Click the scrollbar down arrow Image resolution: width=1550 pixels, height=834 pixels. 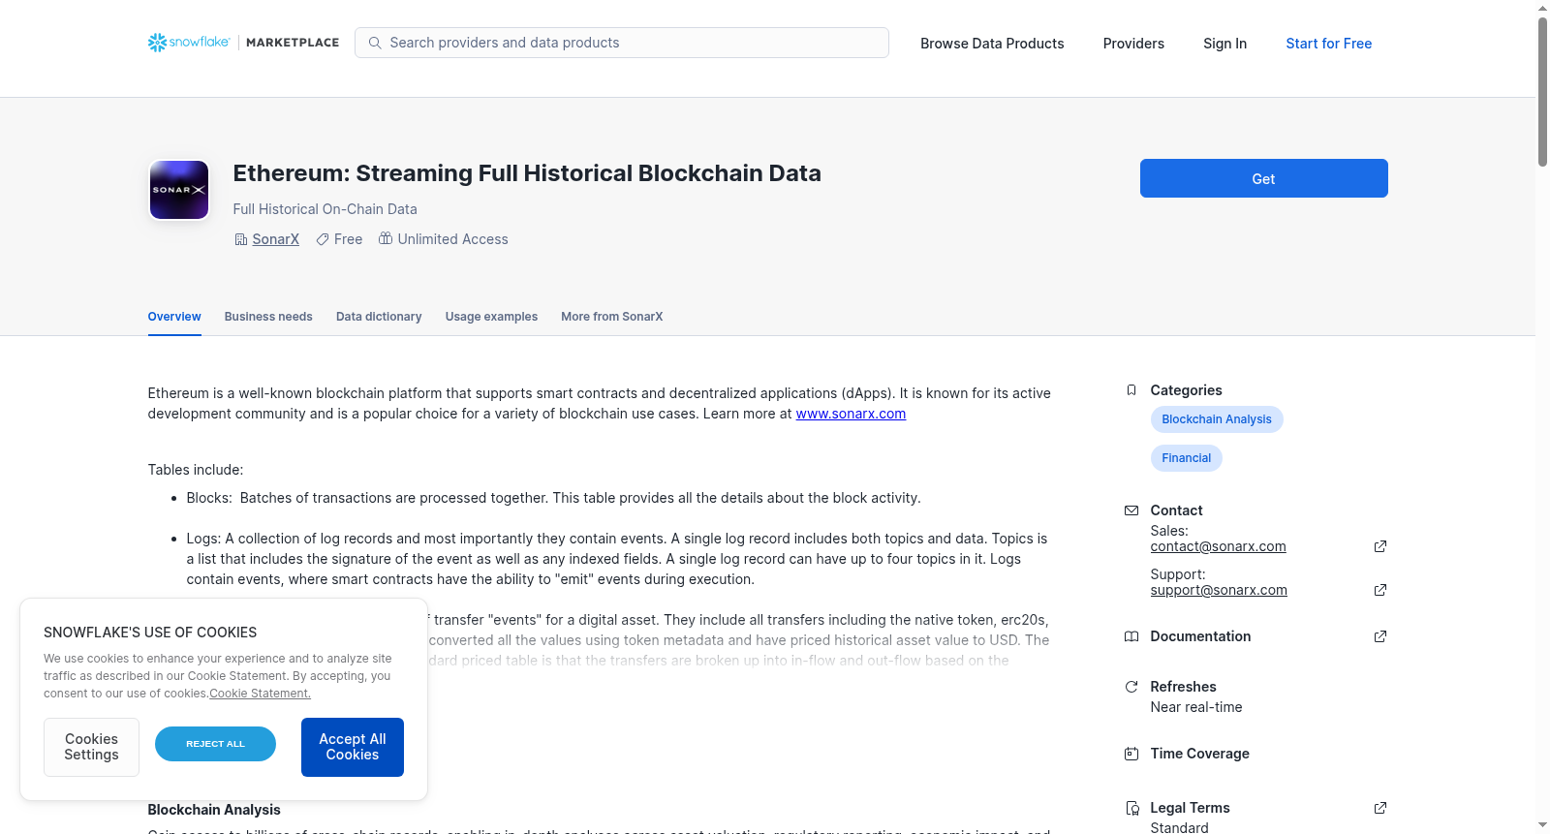[x=1542, y=826]
